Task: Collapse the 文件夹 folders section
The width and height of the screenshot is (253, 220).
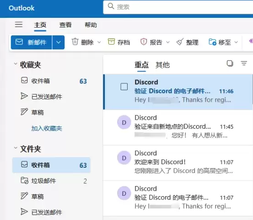Action: point(16,148)
